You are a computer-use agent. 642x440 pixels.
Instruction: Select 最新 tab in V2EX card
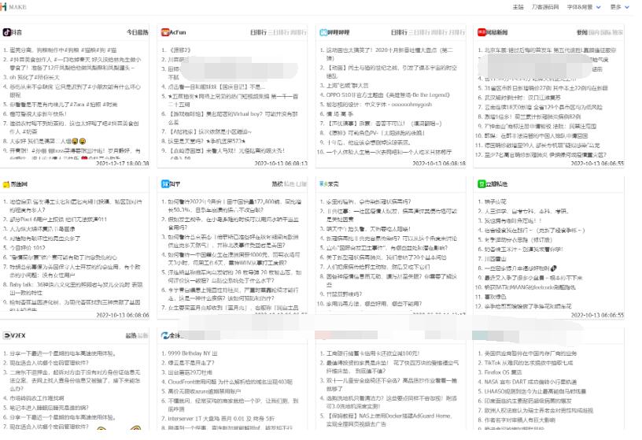(143, 335)
